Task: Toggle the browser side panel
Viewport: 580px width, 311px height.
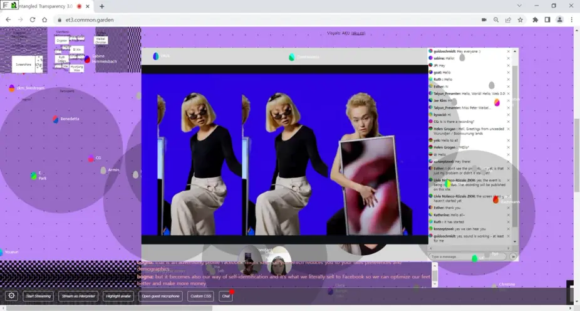Action: [547, 19]
